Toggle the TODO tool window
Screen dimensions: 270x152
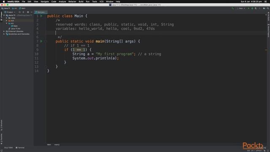tap(8, 148)
